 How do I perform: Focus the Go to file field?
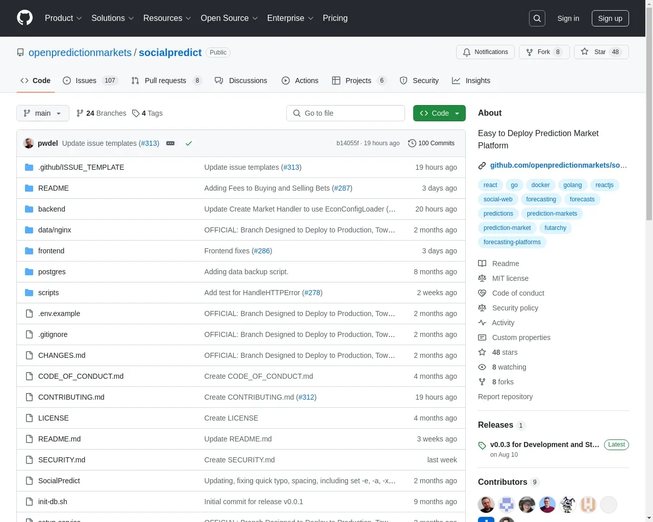click(345, 113)
